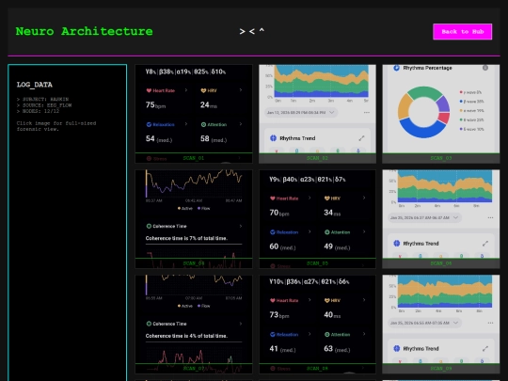
Task: Click the Coherence Time icon above 4% text
Action: [x=149, y=324]
